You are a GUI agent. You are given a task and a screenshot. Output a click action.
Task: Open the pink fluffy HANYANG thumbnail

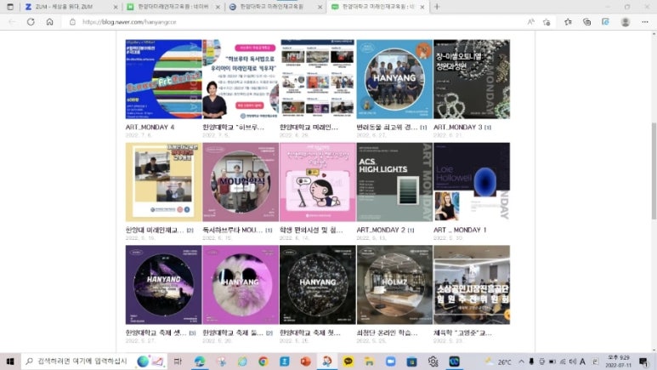(241, 284)
